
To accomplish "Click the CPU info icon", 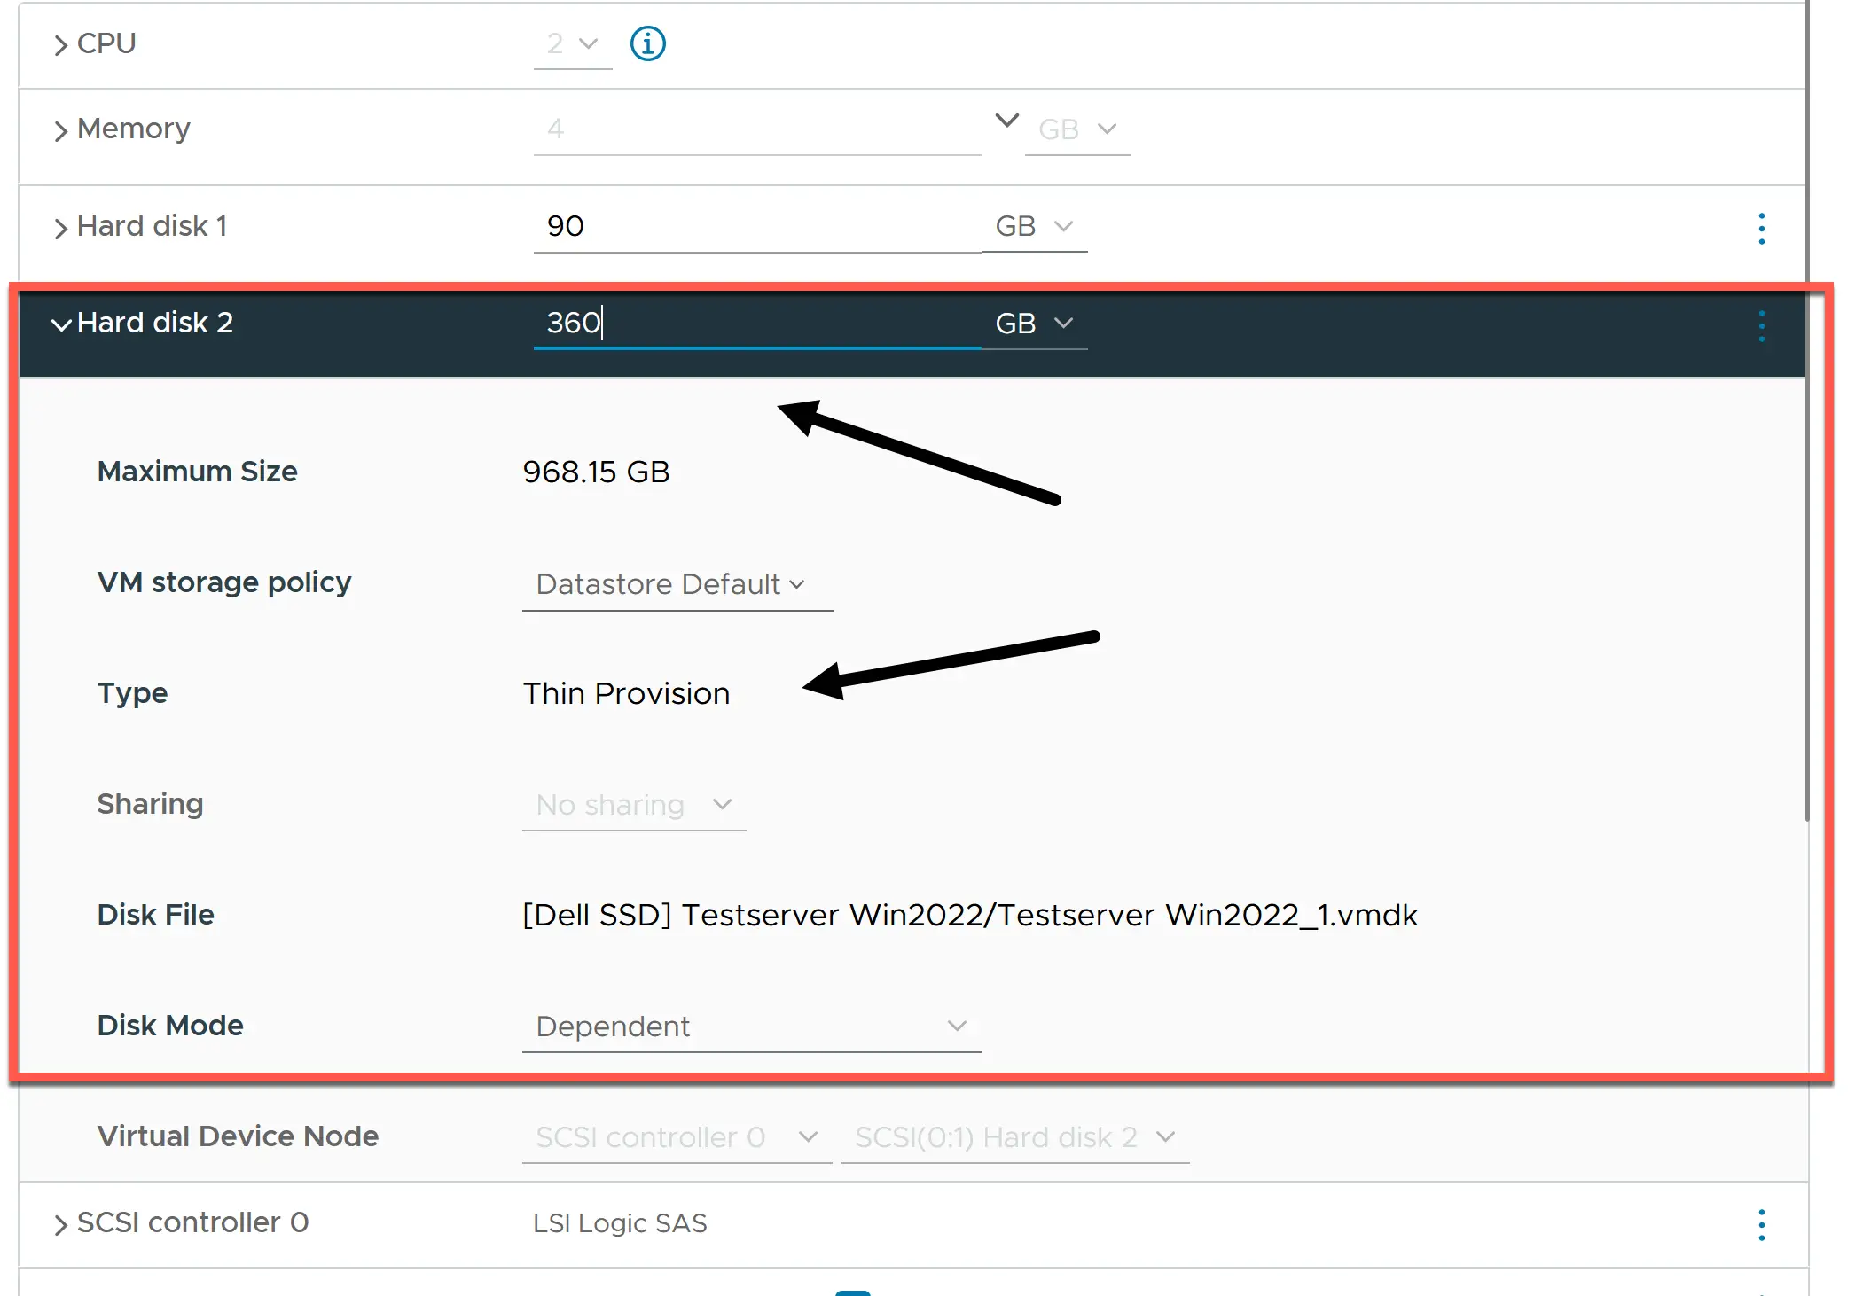I will [x=647, y=43].
